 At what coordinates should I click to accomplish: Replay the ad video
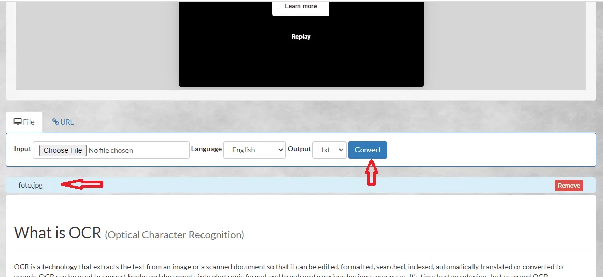(301, 37)
